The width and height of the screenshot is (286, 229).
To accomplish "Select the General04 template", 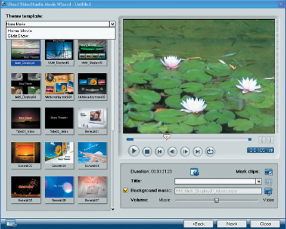I will [92, 155].
